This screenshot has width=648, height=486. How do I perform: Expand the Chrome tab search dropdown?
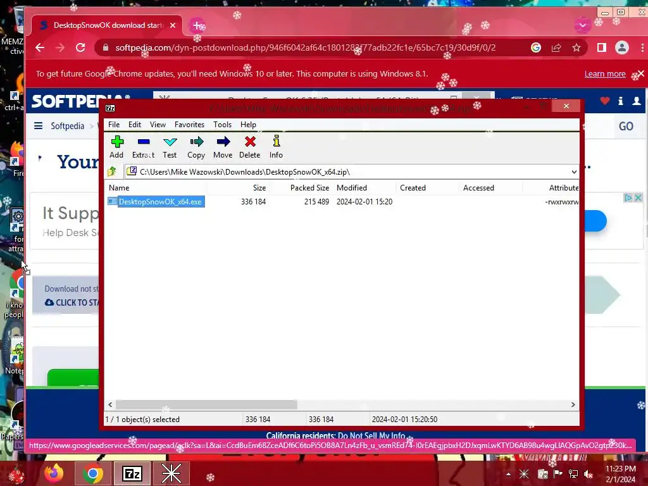[x=582, y=25]
